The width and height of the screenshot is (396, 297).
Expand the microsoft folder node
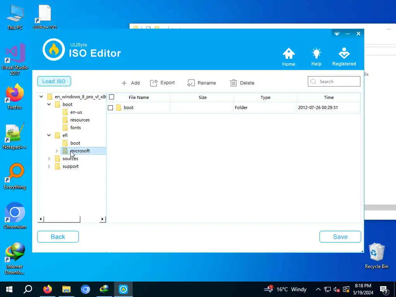57,151
